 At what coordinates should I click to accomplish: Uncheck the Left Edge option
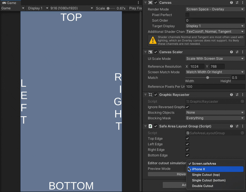coord(187,144)
